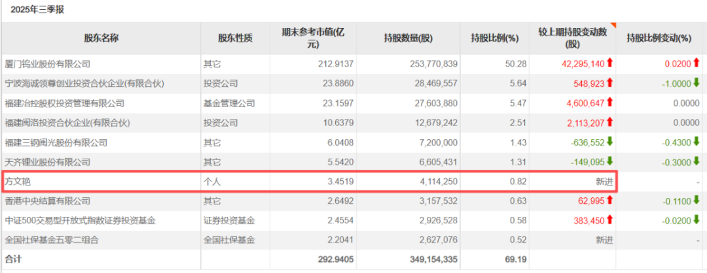This screenshot has height=273, width=707.
Task: Open shareholder 全国社保基金五零二组合
Action: pyautogui.click(x=52, y=240)
